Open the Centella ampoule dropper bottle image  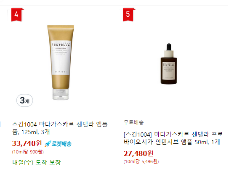(x=169, y=64)
